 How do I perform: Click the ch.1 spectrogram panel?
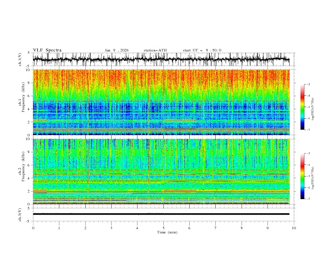click(x=161, y=102)
